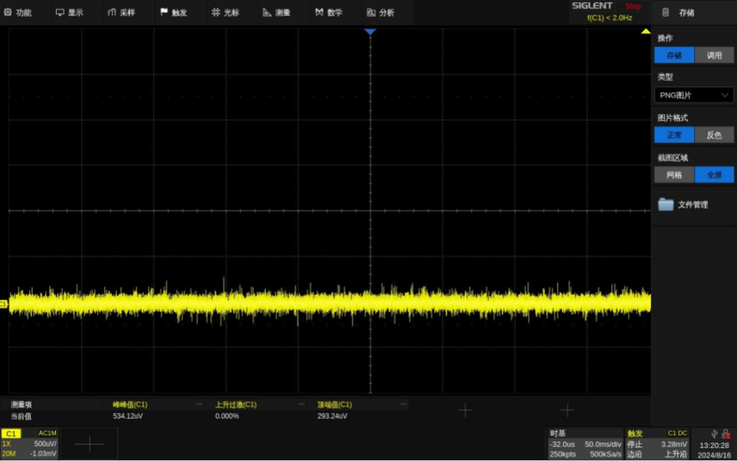Open the yellow C1 channel label

point(11,434)
